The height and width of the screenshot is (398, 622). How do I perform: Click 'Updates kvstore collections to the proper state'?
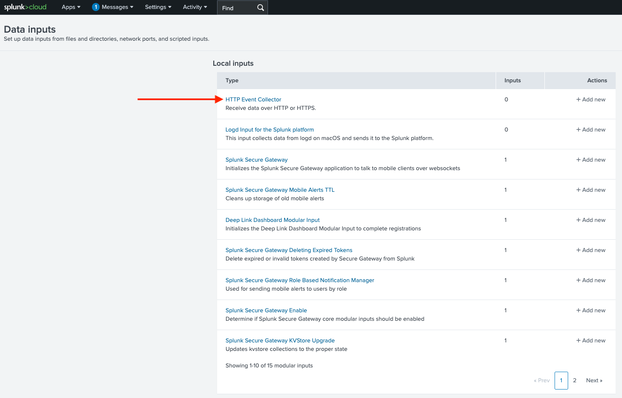[x=286, y=349]
